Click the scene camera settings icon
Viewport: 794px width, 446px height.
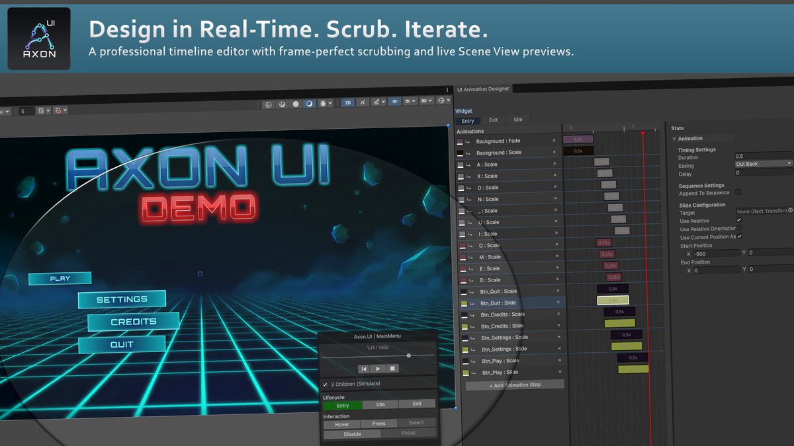point(423,101)
